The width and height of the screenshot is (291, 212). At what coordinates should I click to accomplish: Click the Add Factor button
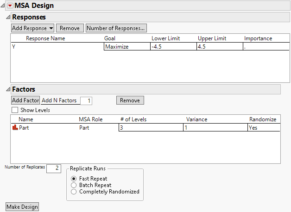tap(25, 100)
